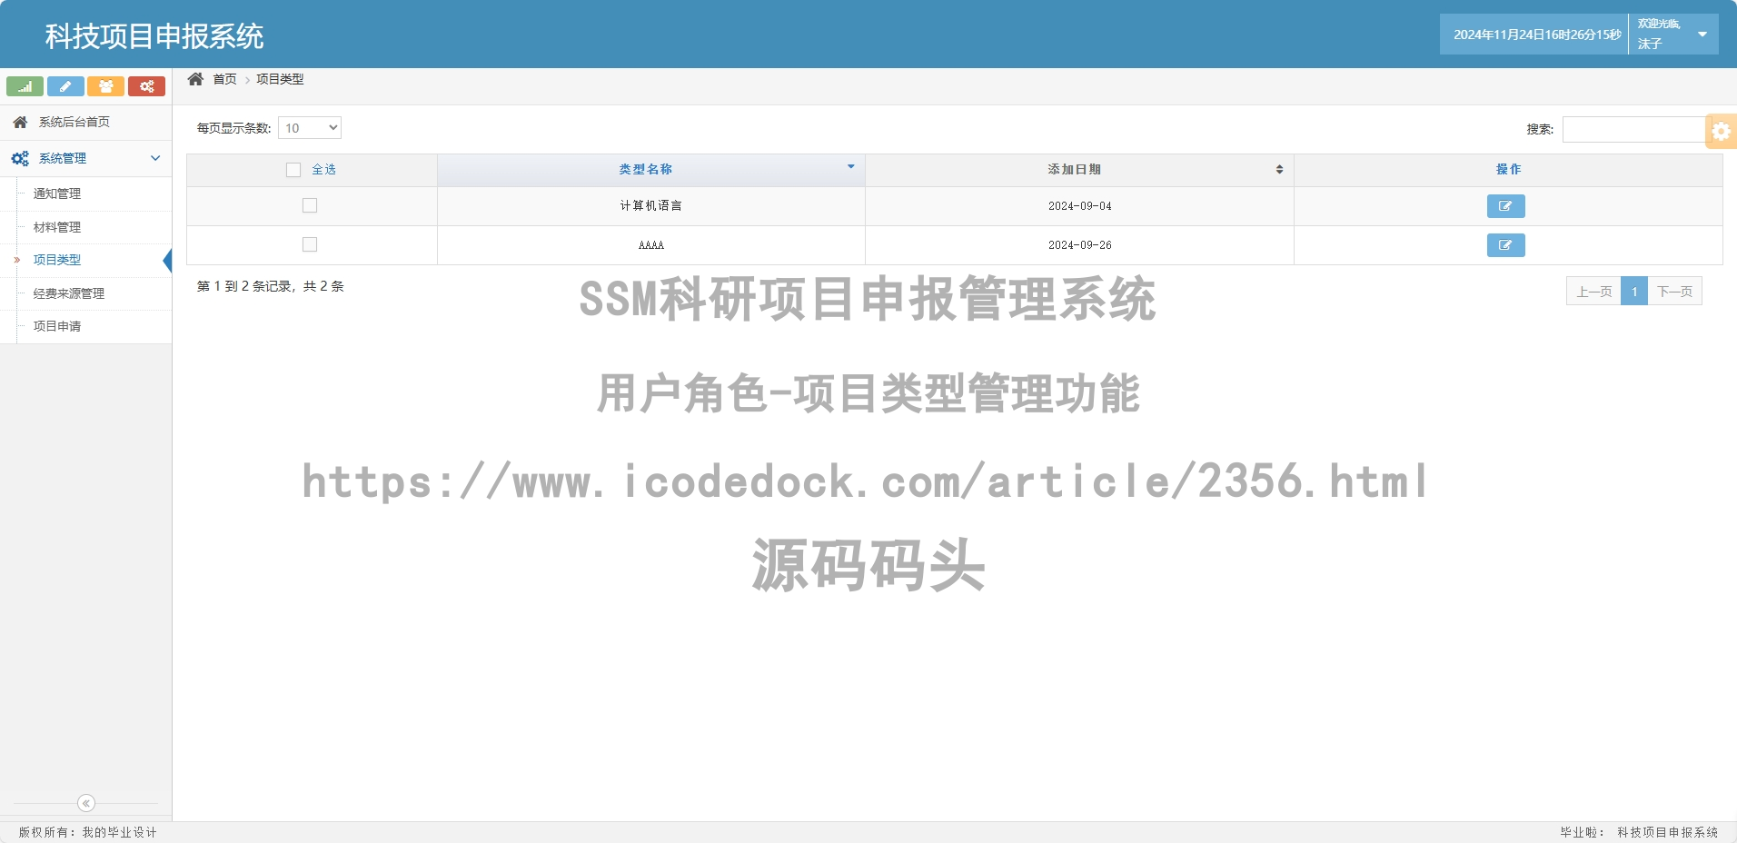Click edit icon for AAAA row

click(1505, 245)
